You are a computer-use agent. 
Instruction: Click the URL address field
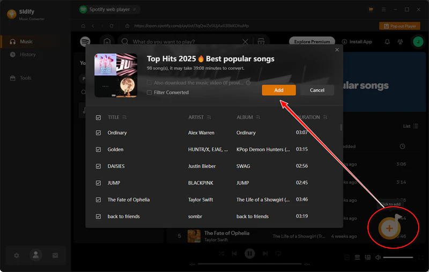pos(191,26)
